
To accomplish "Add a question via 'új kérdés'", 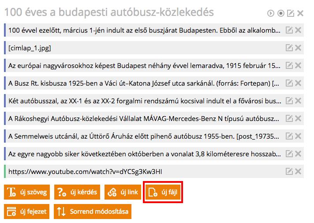I will coord(77,192).
